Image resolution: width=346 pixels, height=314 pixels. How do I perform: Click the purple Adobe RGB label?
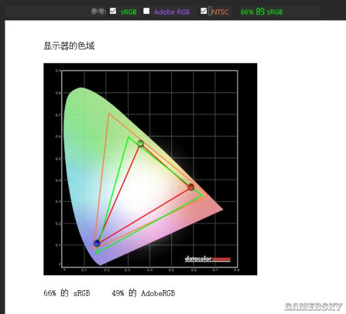[x=172, y=12]
